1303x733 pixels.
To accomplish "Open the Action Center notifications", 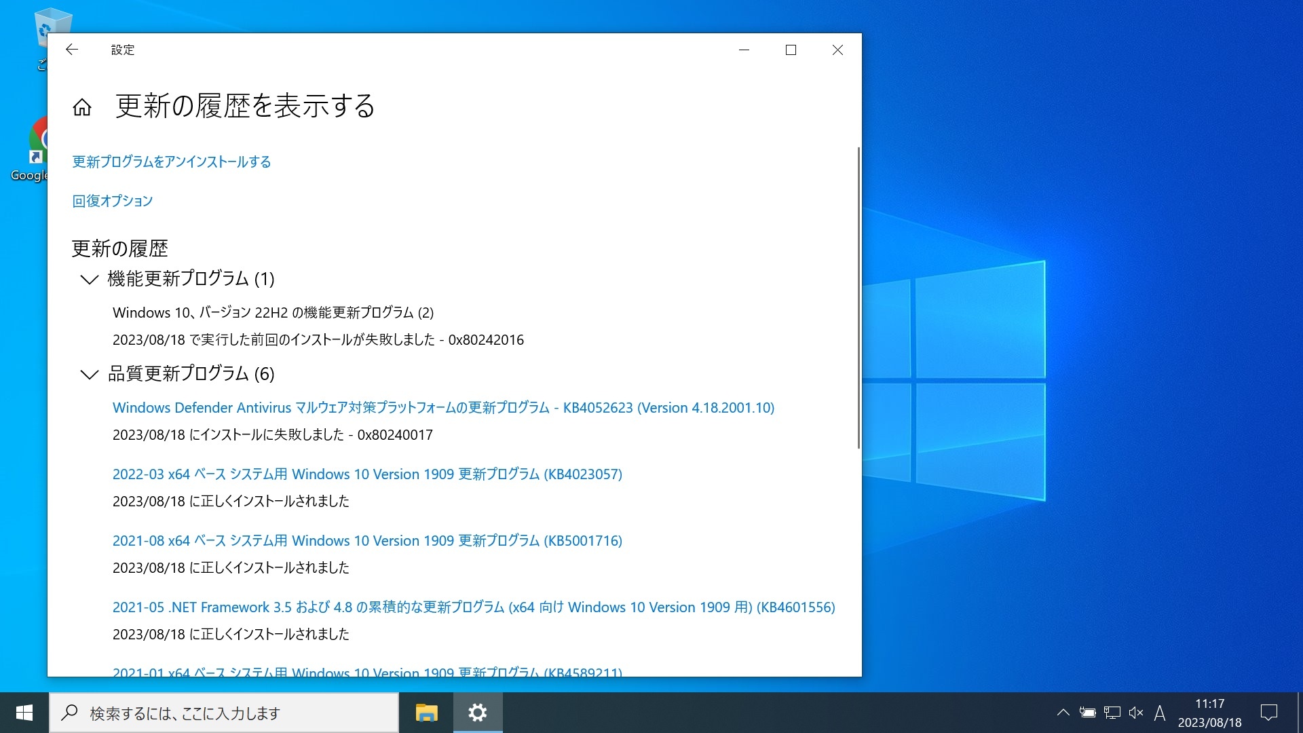I will pos(1268,713).
